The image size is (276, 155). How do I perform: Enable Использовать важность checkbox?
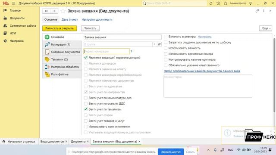pyautogui.click(x=166, y=48)
